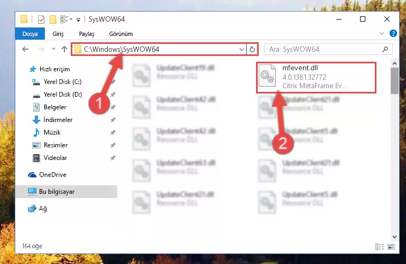The height and width of the screenshot is (264, 406).
Task: Expand the address bar history dropdown
Action: (242, 49)
